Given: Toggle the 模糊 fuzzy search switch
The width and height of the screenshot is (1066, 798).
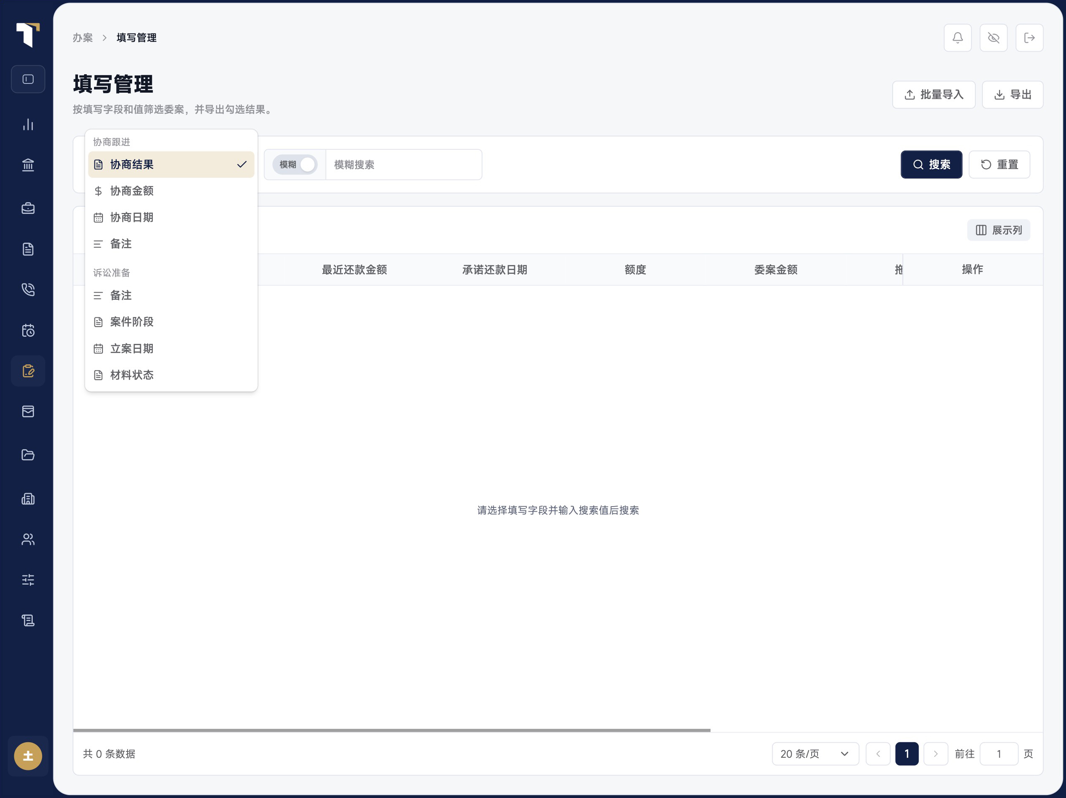Looking at the screenshot, I should pyautogui.click(x=295, y=165).
